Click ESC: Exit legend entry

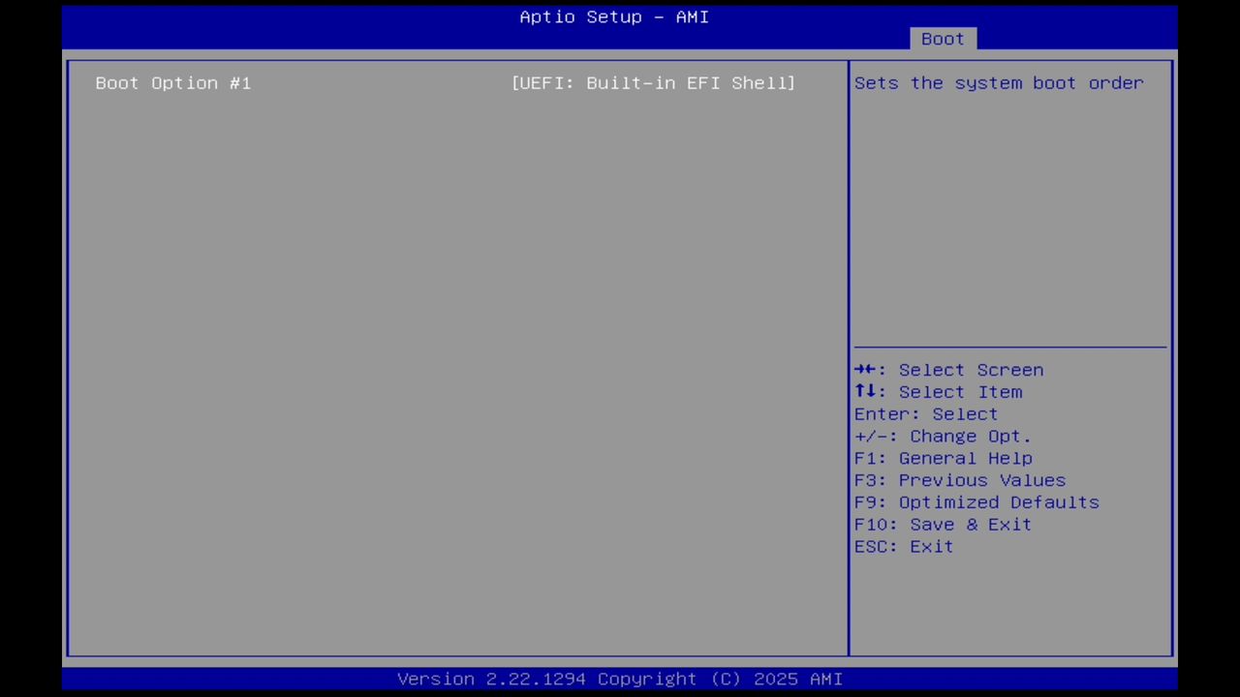(902, 546)
